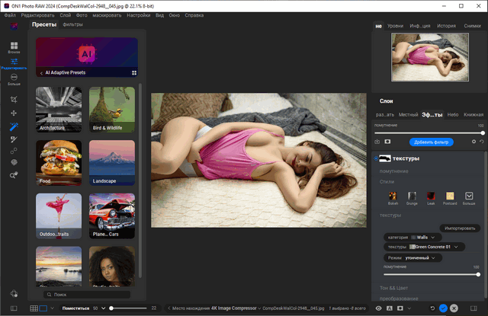
Task: Toggle the текстуры filter on/off circle
Action: pyautogui.click(x=375, y=158)
